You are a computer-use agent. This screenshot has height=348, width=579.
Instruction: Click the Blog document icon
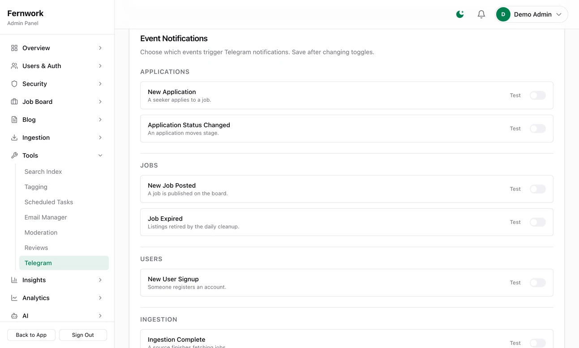(x=14, y=120)
